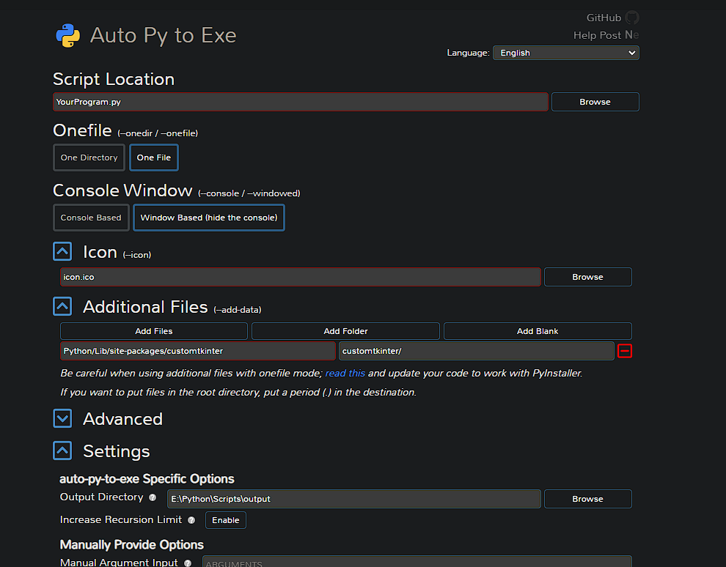Click the customtkinter/ destination field
Viewport: 726px width, 567px height.
pos(477,351)
